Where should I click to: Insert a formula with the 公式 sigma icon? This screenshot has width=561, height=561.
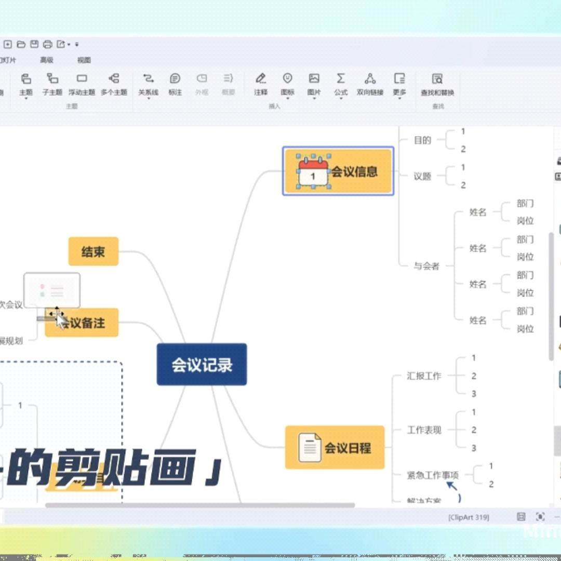click(x=341, y=78)
